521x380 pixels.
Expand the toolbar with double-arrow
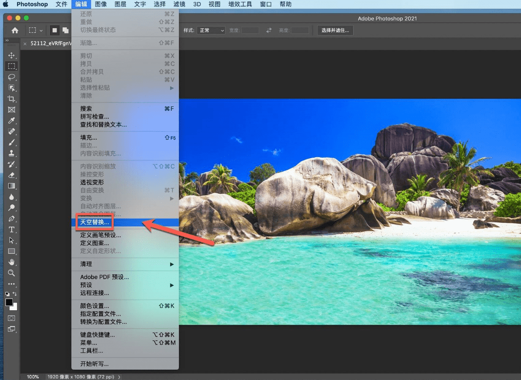[x=7, y=40]
